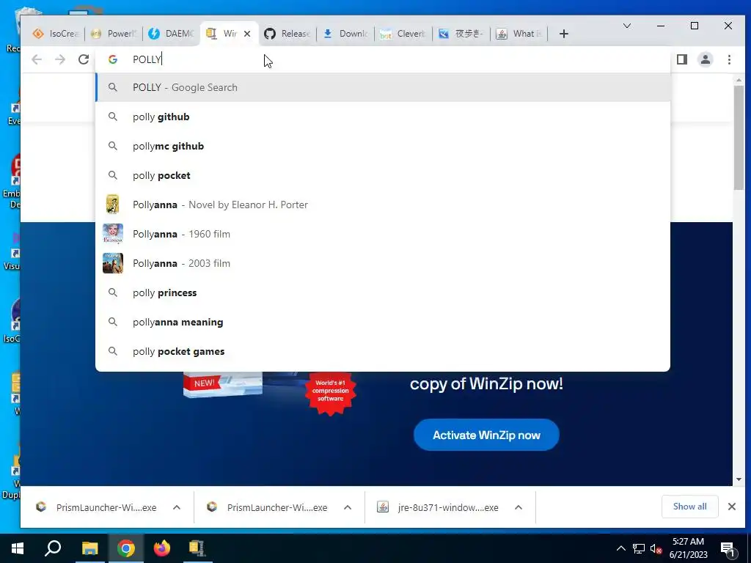Choose the 'pollymc github' suggestion

383,146
